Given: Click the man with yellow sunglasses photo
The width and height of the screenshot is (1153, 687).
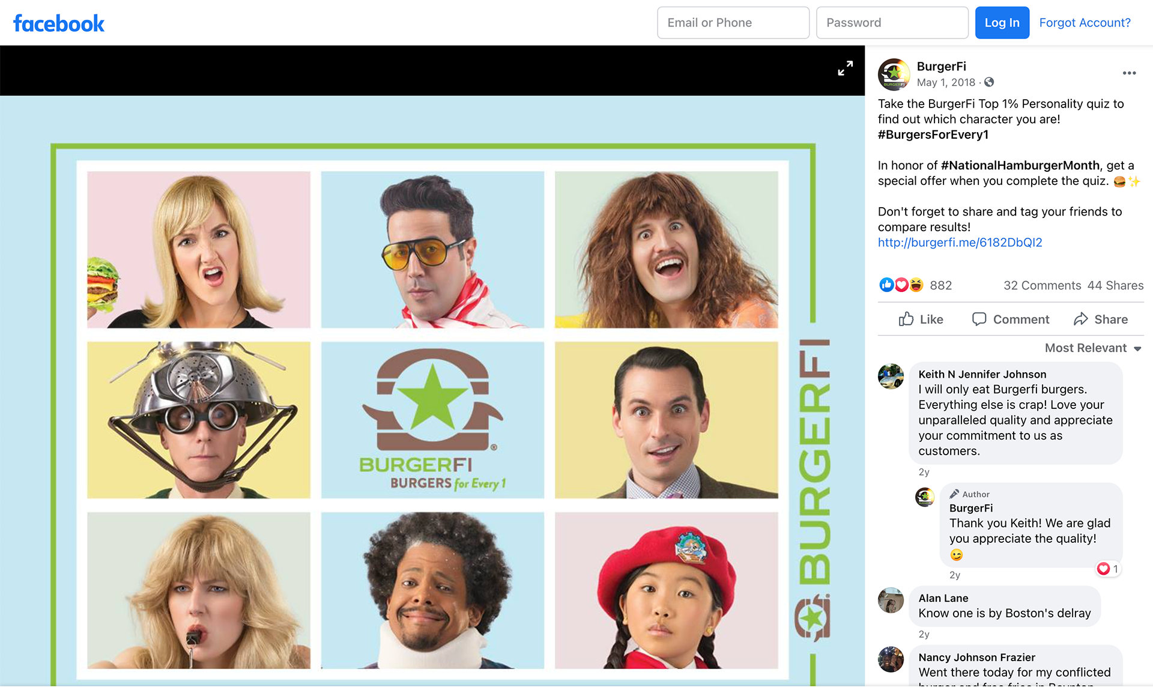Looking at the screenshot, I should (x=432, y=250).
